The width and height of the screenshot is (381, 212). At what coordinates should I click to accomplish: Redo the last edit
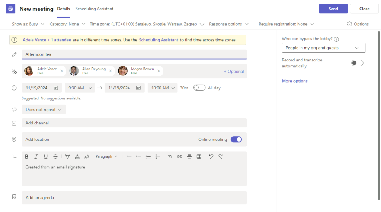pyautogui.click(x=221, y=156)
